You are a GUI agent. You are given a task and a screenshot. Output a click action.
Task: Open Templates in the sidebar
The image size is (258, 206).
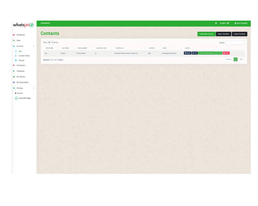(20, 71)
